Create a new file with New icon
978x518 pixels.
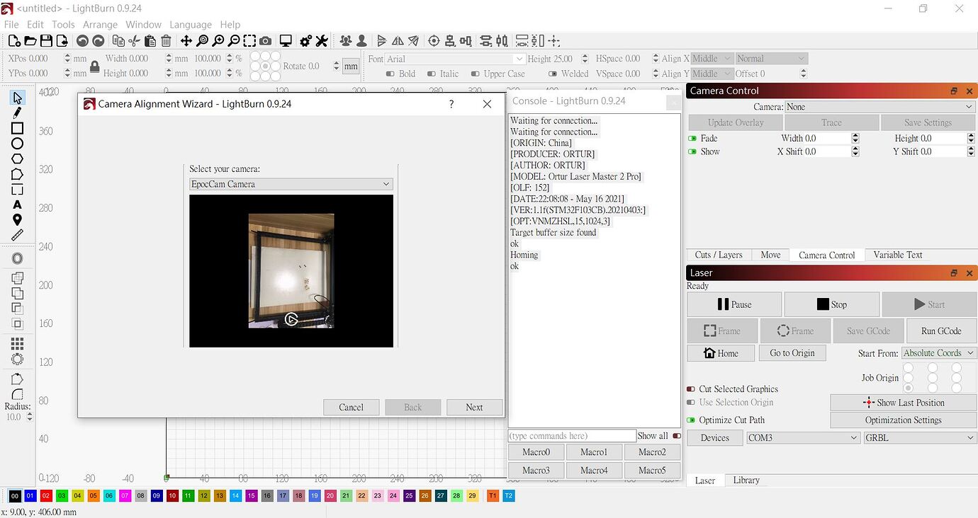[13, 41]
